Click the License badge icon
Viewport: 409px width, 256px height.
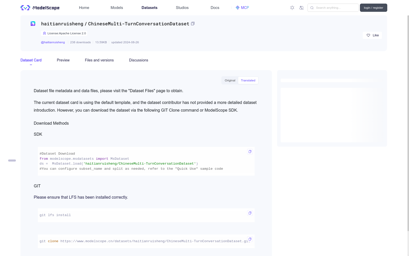44,33
